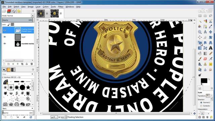The width and height of the screenshot is (215, 121).
Task: Toggle Lock pixels brush icon
Action: point(9,25)
